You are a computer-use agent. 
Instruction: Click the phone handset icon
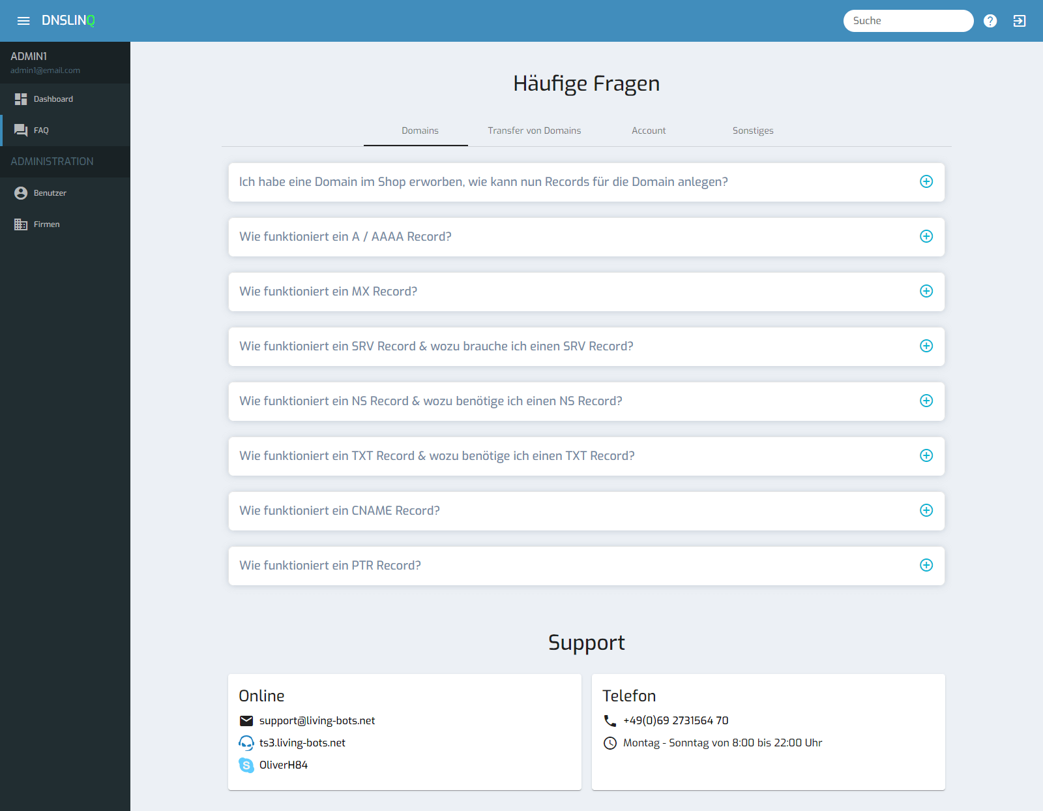click(x=610, y=721)
